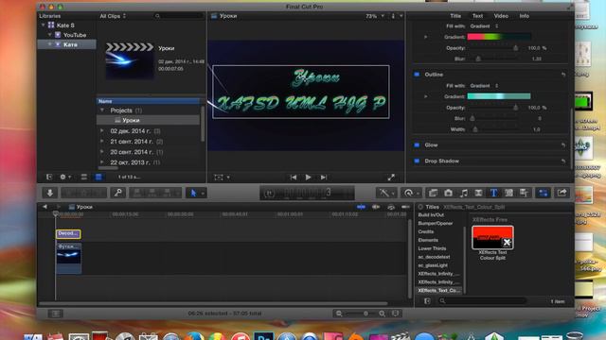Viewport: 606px width, 340px height.
Task: Hide the Libraries sidebar
Action: pos(49,177)
